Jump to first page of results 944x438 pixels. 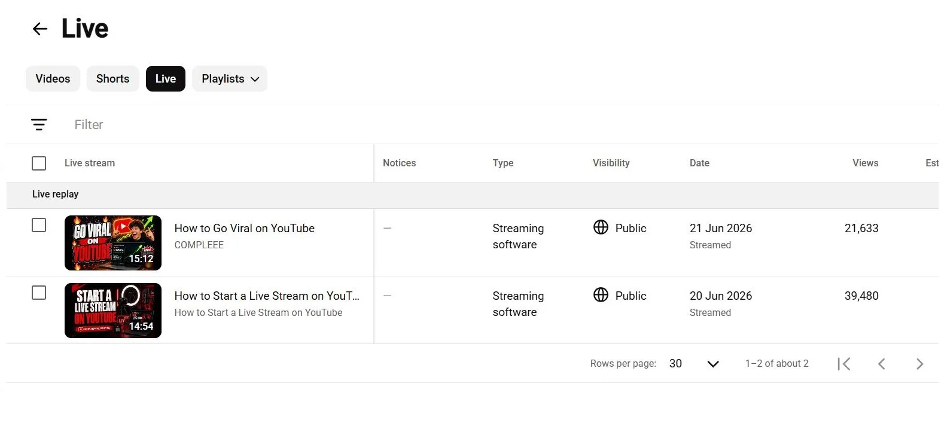coord(844,364)
